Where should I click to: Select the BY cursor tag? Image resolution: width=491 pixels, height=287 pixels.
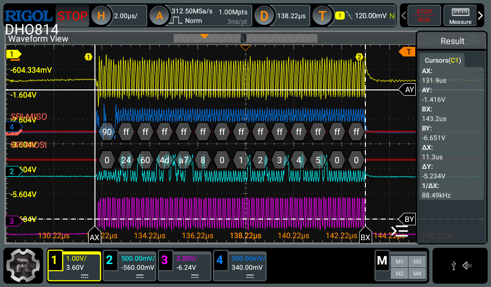407,219
